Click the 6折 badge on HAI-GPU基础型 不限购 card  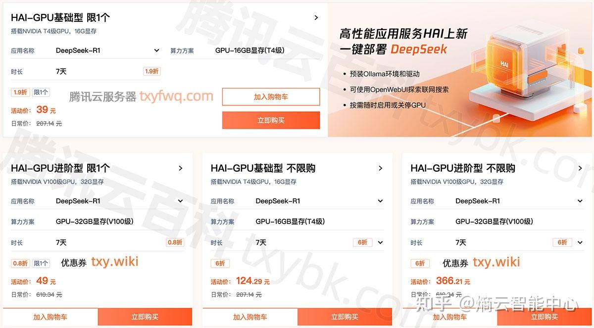coord(220,263)
